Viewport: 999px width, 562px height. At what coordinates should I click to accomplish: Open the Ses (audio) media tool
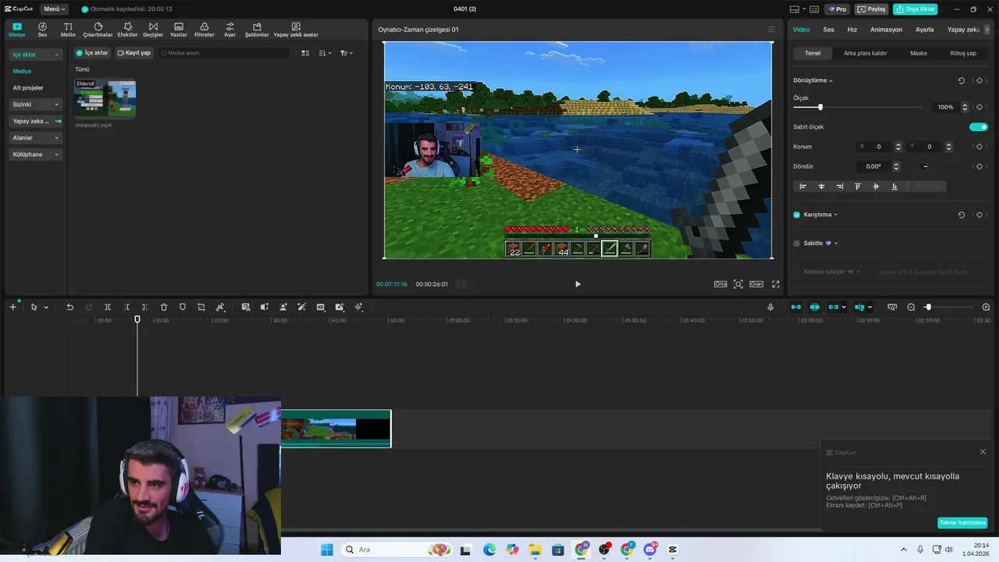pyautogui.click(x=42, y=30)
